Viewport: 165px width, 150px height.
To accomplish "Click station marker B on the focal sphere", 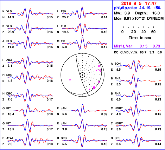I will (99, 66).
